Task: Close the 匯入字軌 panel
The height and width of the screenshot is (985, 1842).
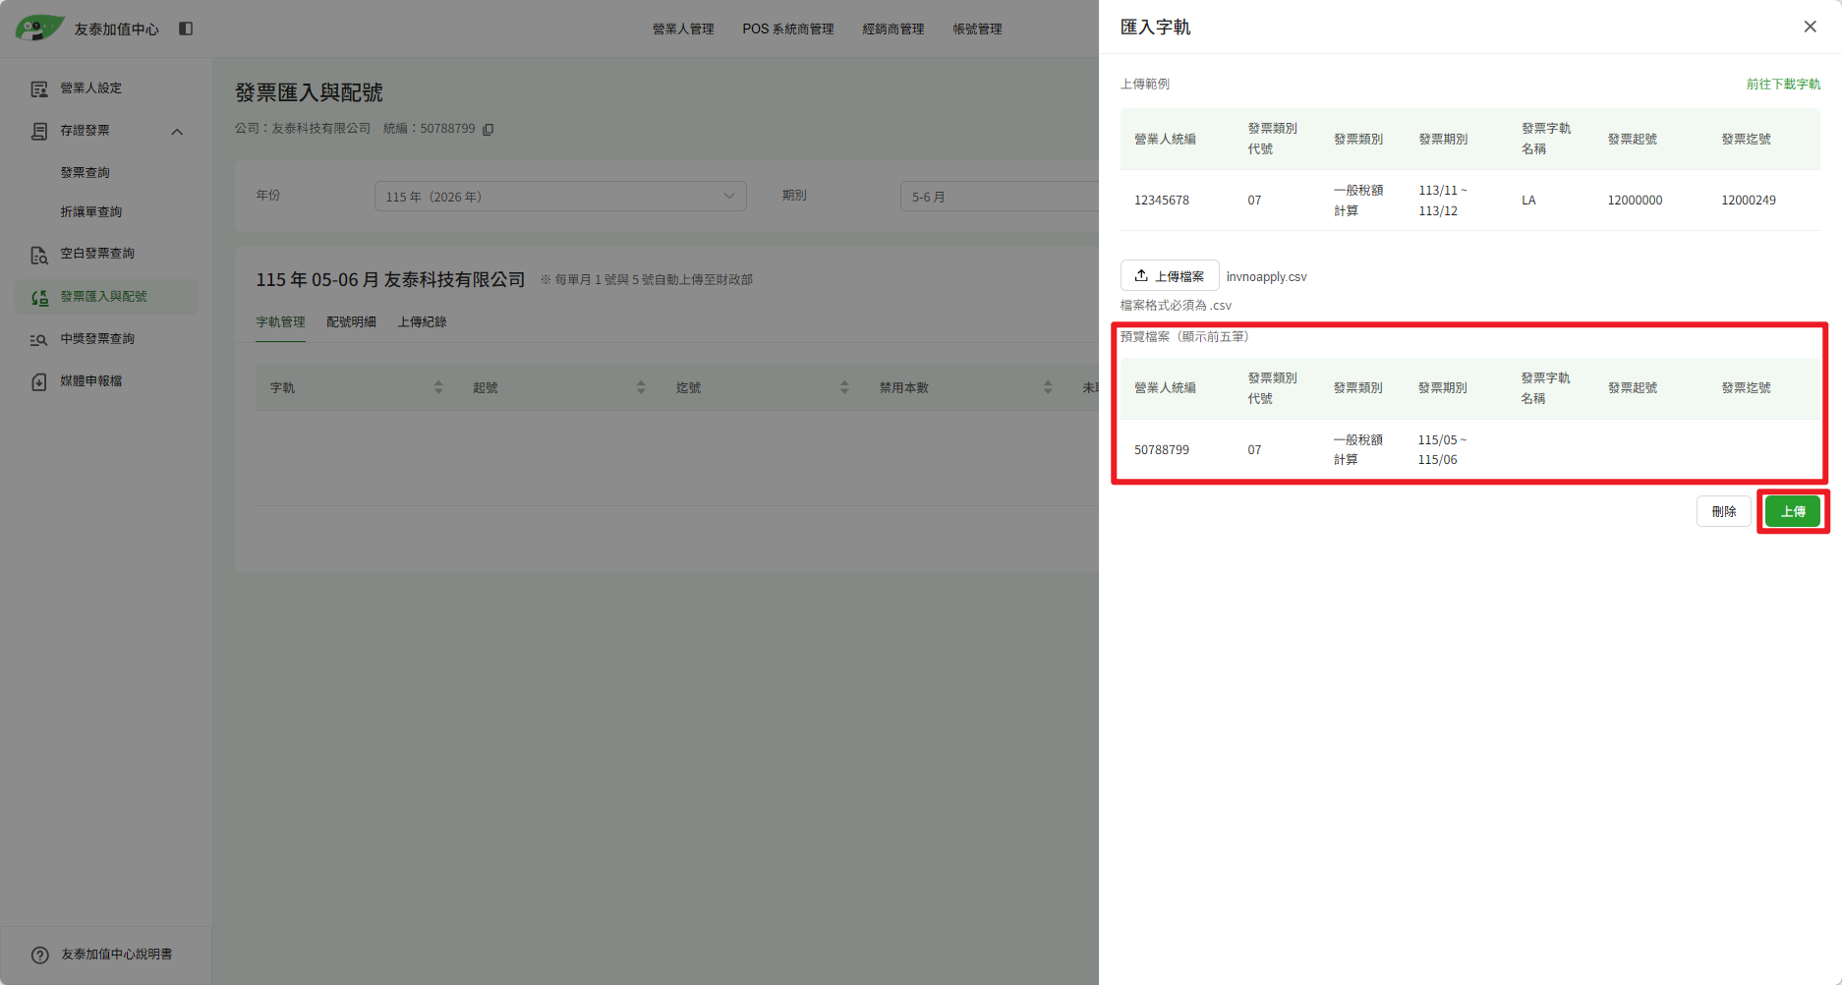Action: click(x=1810, y=27)
